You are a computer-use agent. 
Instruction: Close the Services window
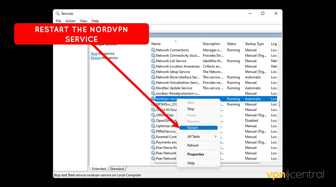point(276,13)
